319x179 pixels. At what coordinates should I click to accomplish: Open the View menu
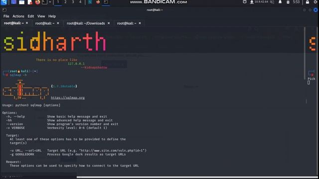point(41,16)
